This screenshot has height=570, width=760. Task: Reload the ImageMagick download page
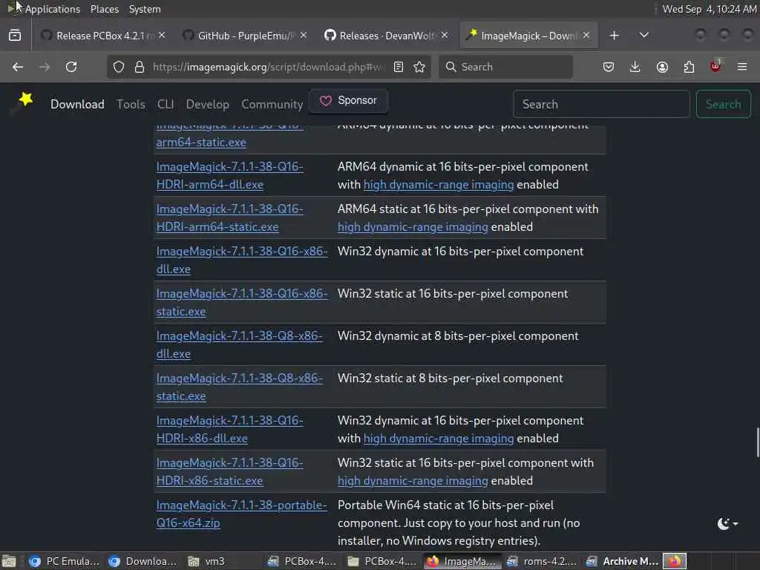[x=71, y=67]
